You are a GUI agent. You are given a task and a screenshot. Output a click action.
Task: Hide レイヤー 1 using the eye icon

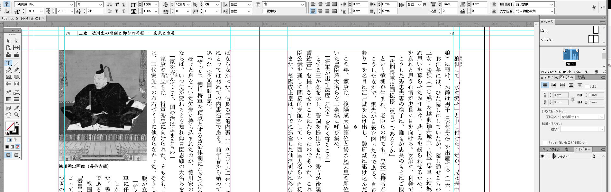pyautogui.click(x=543, y=156)
